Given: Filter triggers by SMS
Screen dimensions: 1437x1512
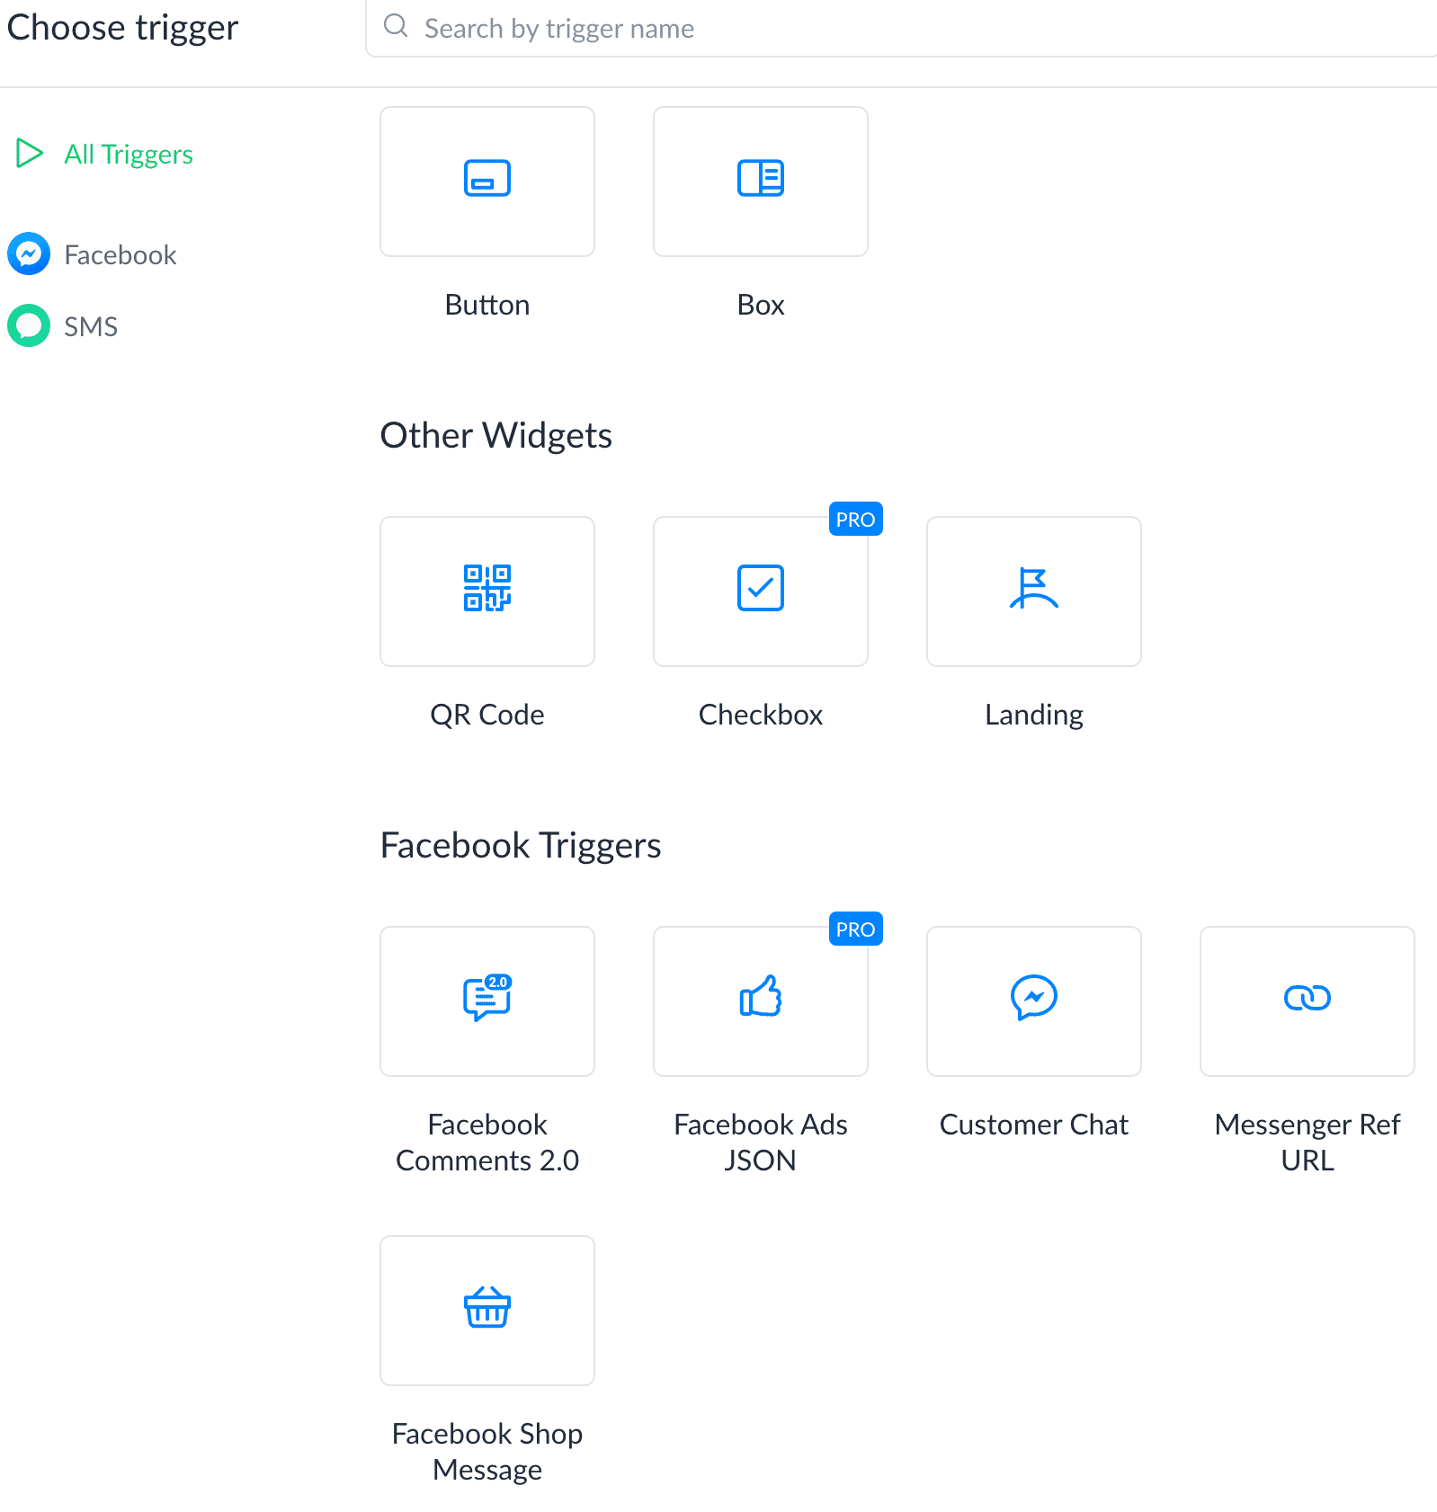Looking at the screenshot, I should pos(91,327).
